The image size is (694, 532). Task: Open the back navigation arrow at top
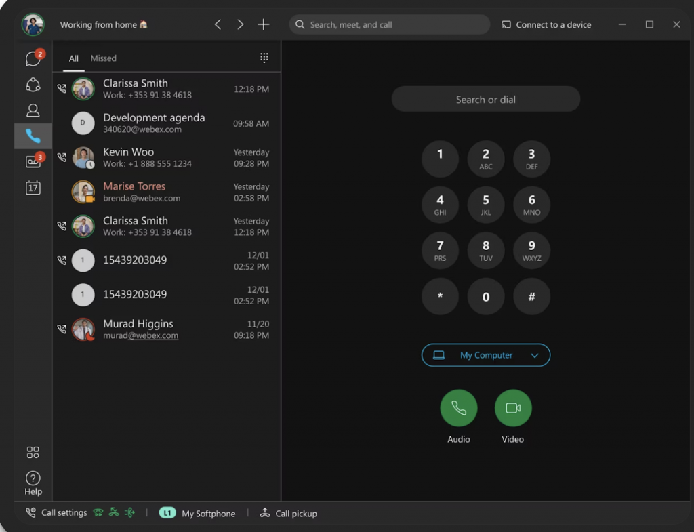pos(218,24)
